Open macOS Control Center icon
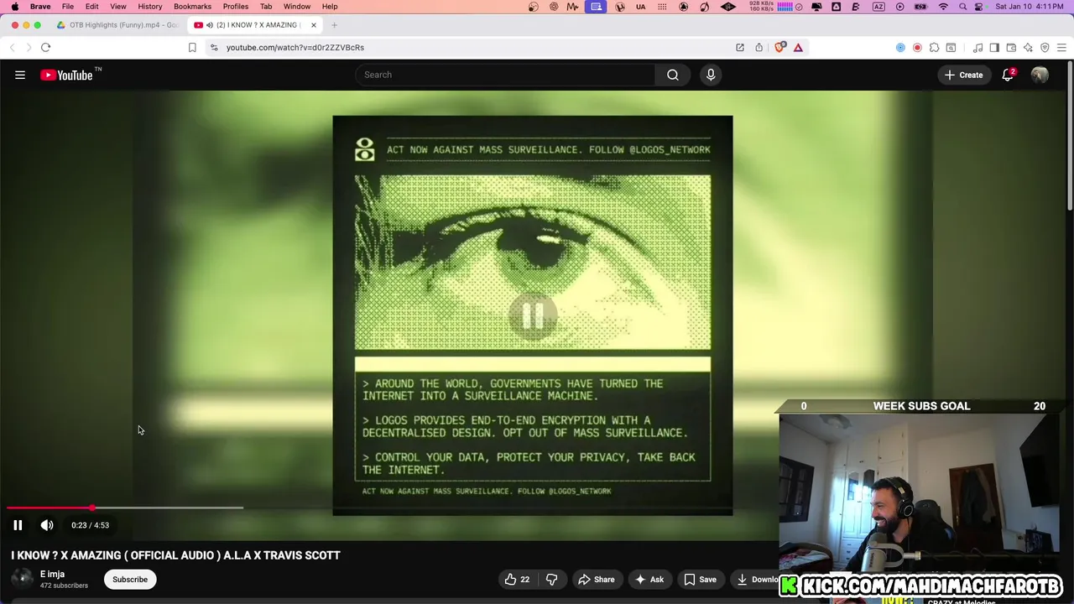 978,7
